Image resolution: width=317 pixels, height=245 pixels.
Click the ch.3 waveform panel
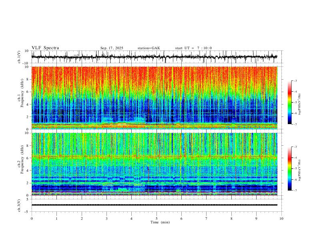tap(157, 205)
